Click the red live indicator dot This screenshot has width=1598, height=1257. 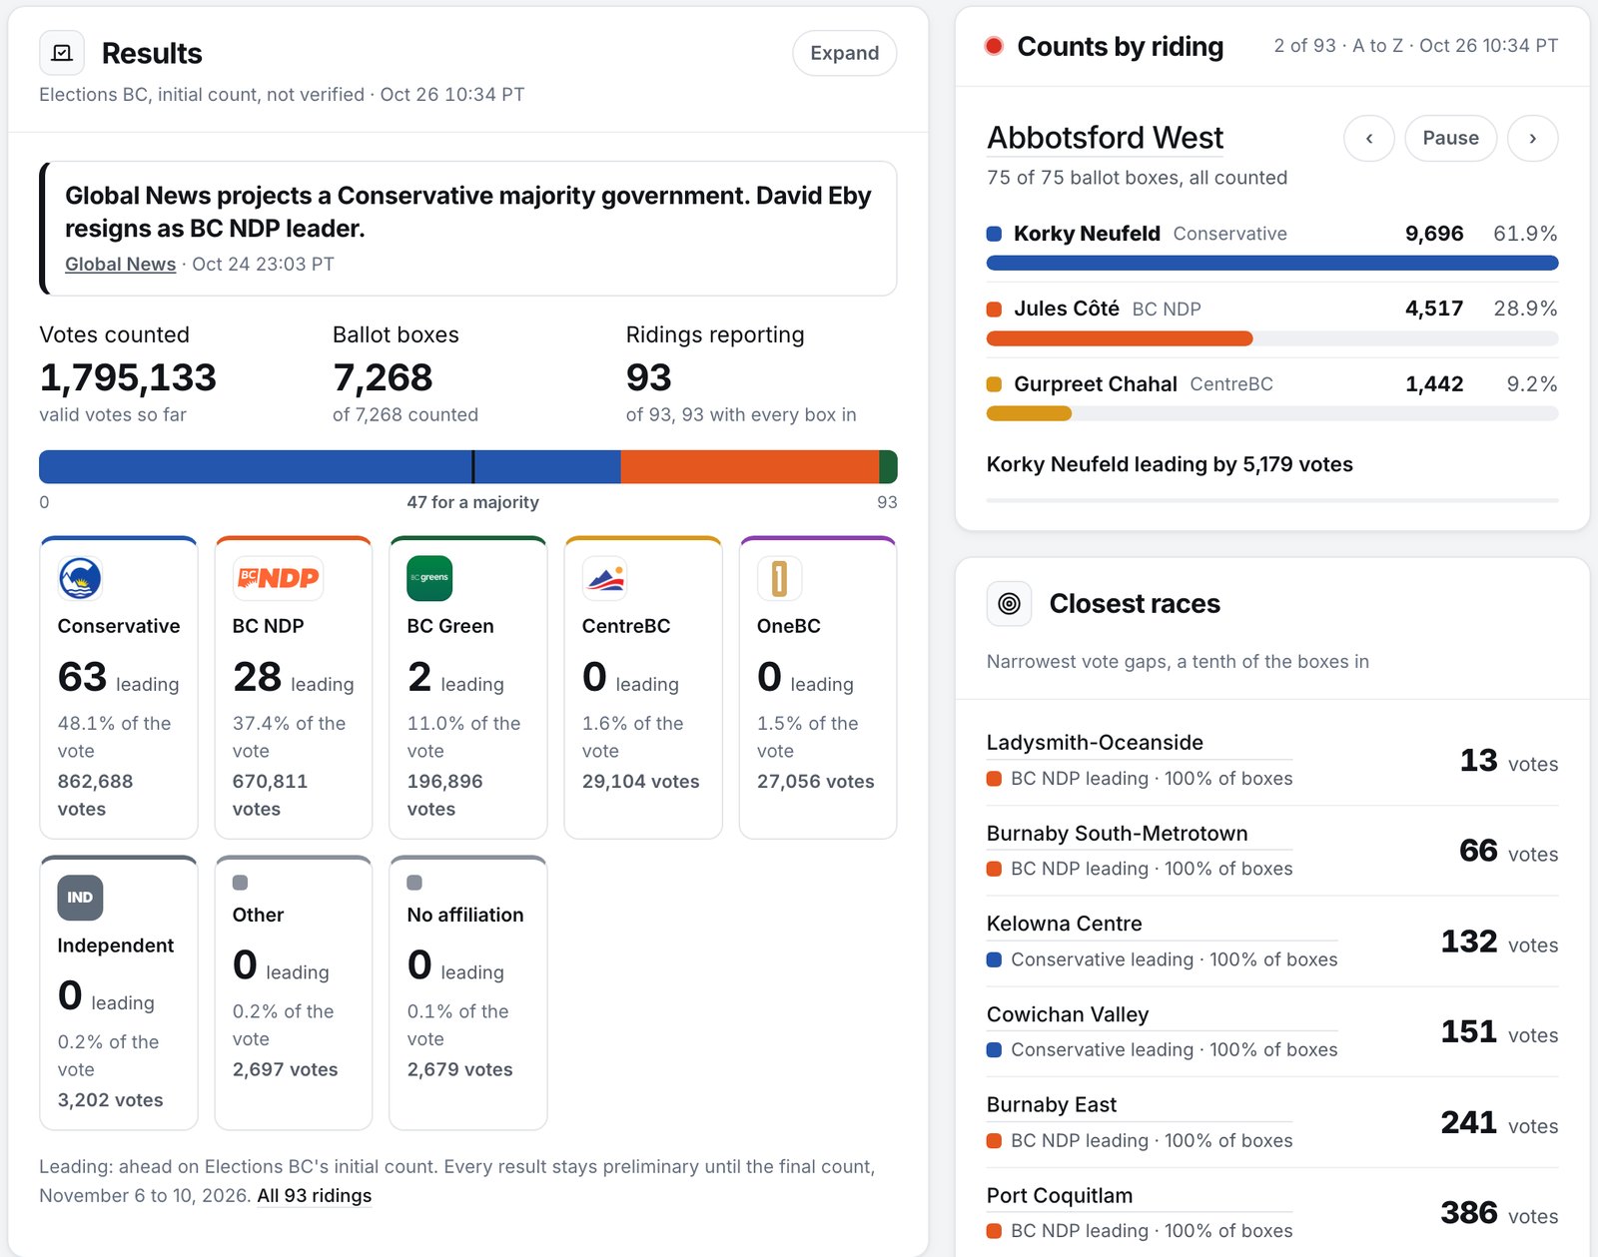coord(994,46)
